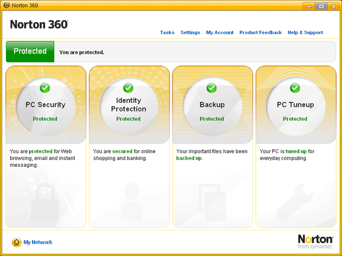Go to My Account
The height and width of the screenshot is (256, 342).
pyautogui.click(x=219, y=33)
